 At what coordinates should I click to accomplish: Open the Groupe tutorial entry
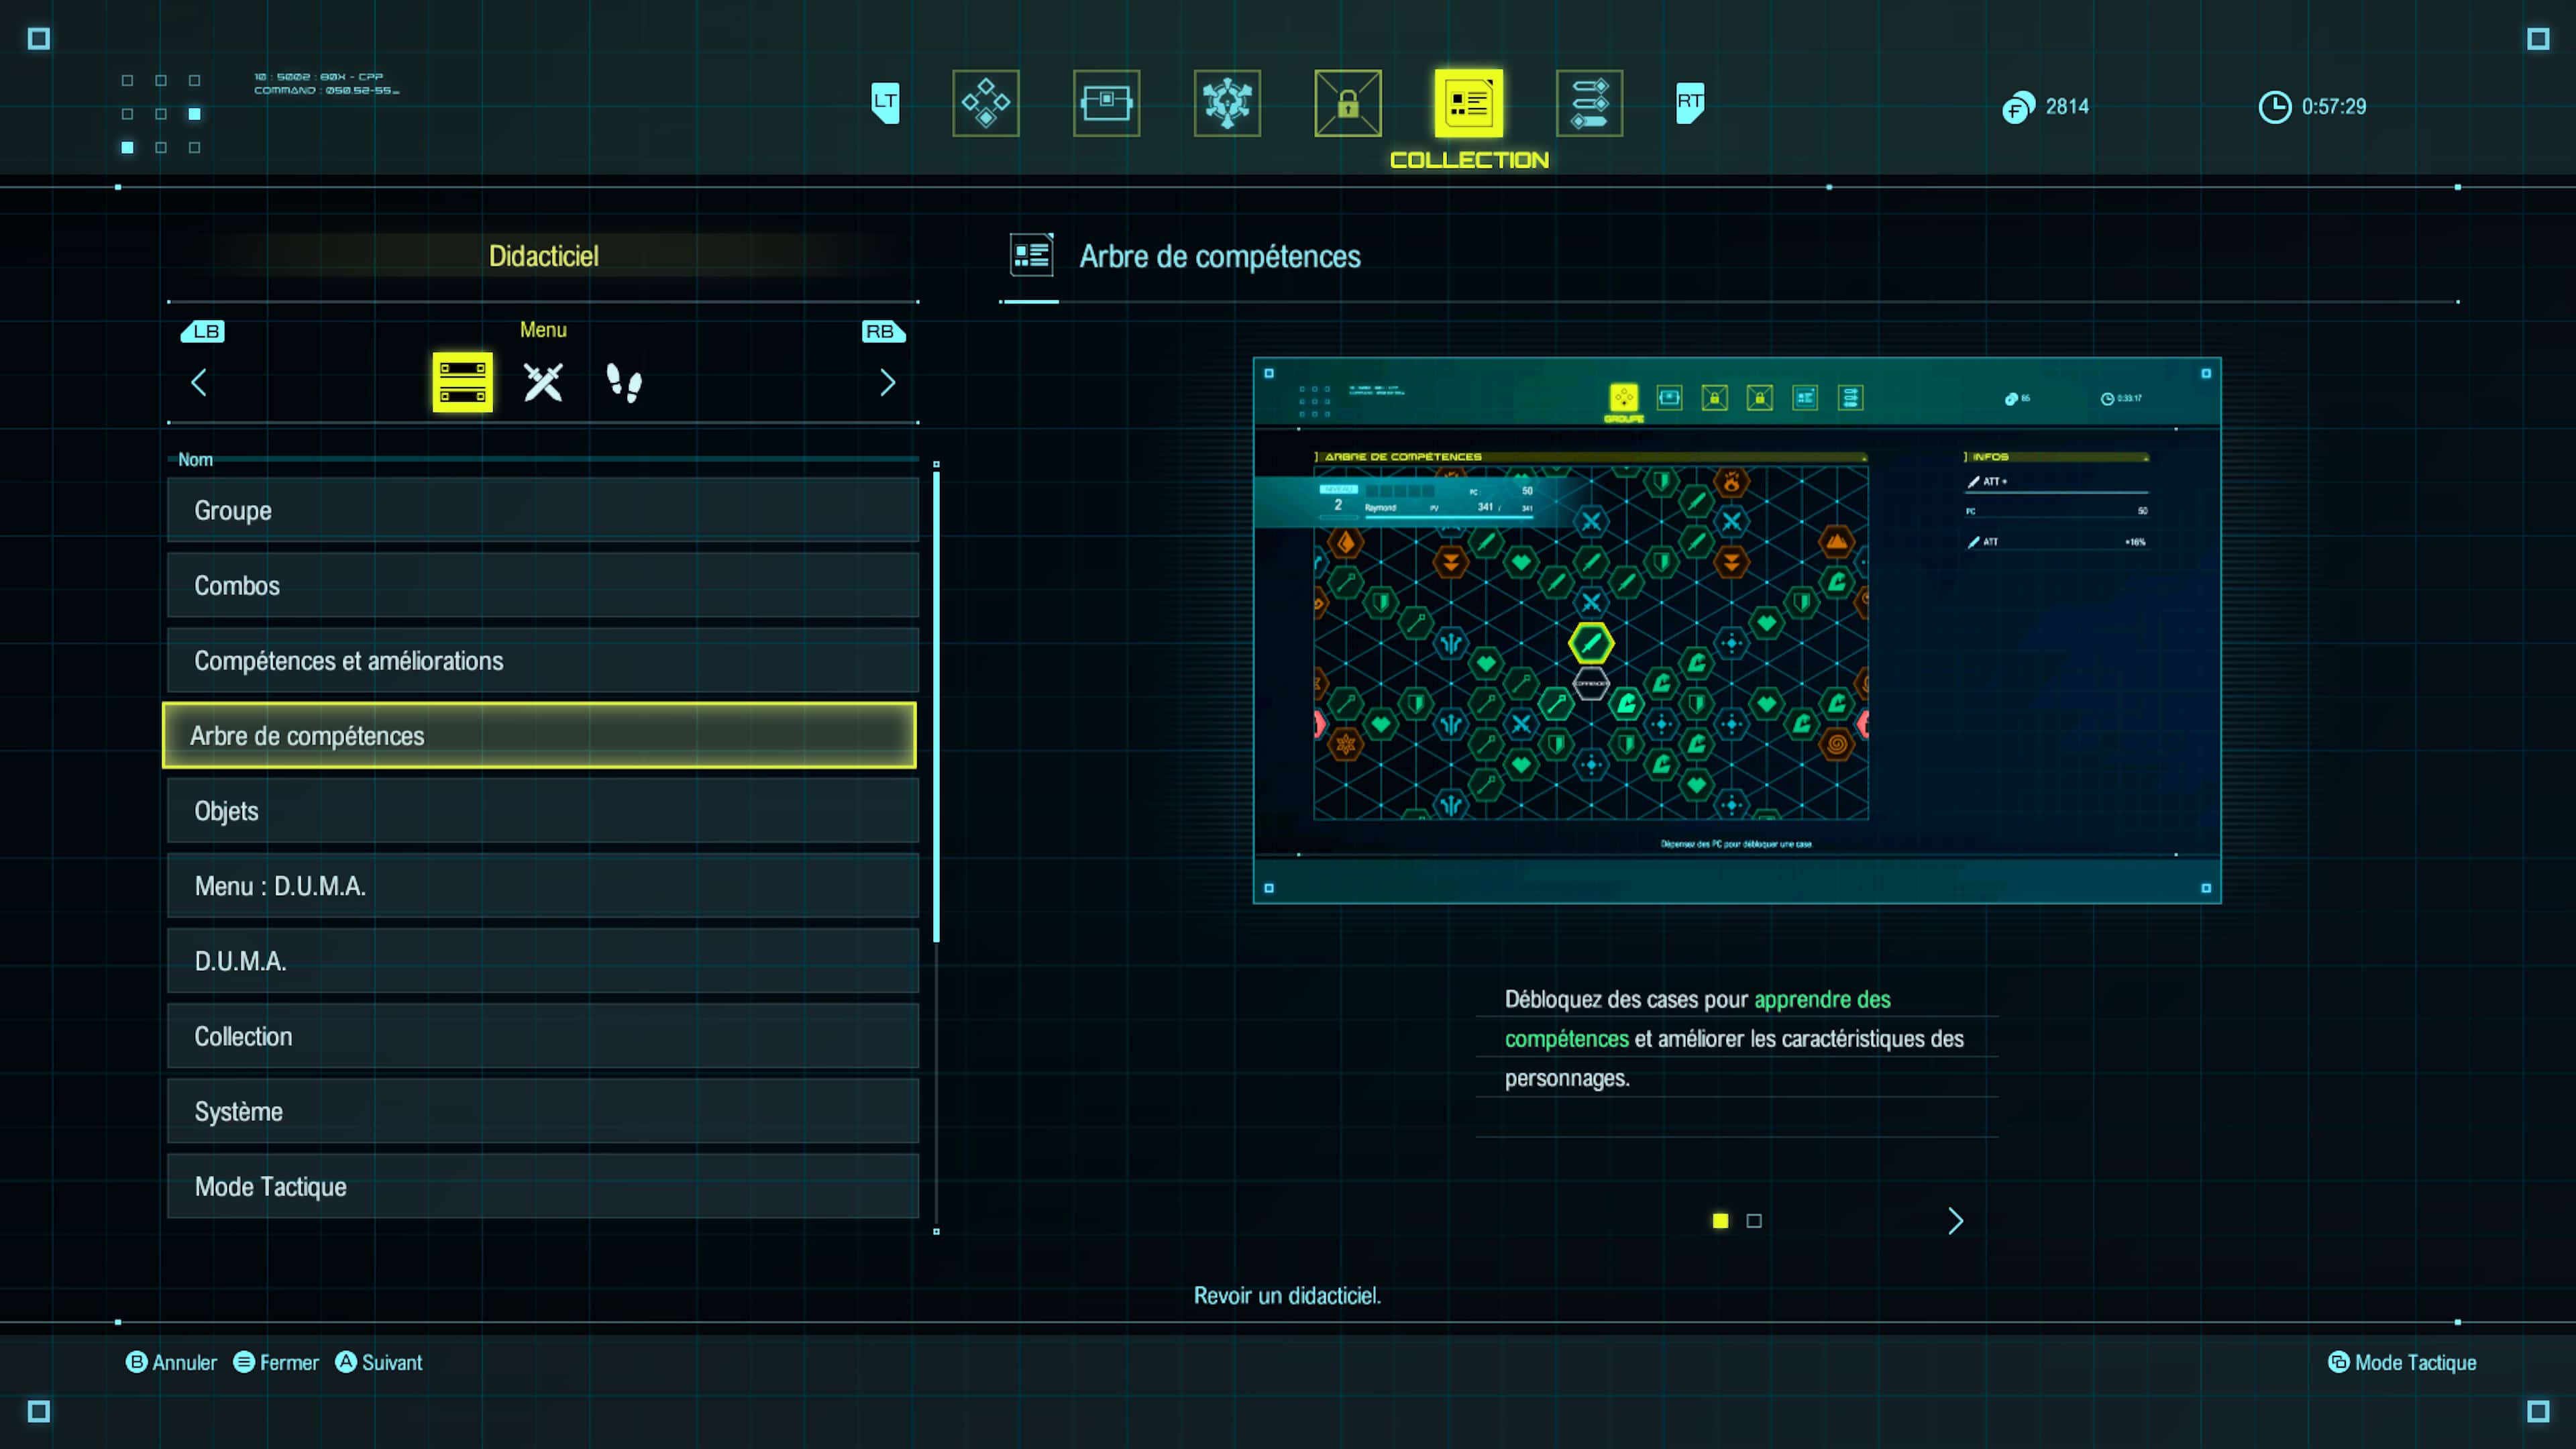pos(543,510)
